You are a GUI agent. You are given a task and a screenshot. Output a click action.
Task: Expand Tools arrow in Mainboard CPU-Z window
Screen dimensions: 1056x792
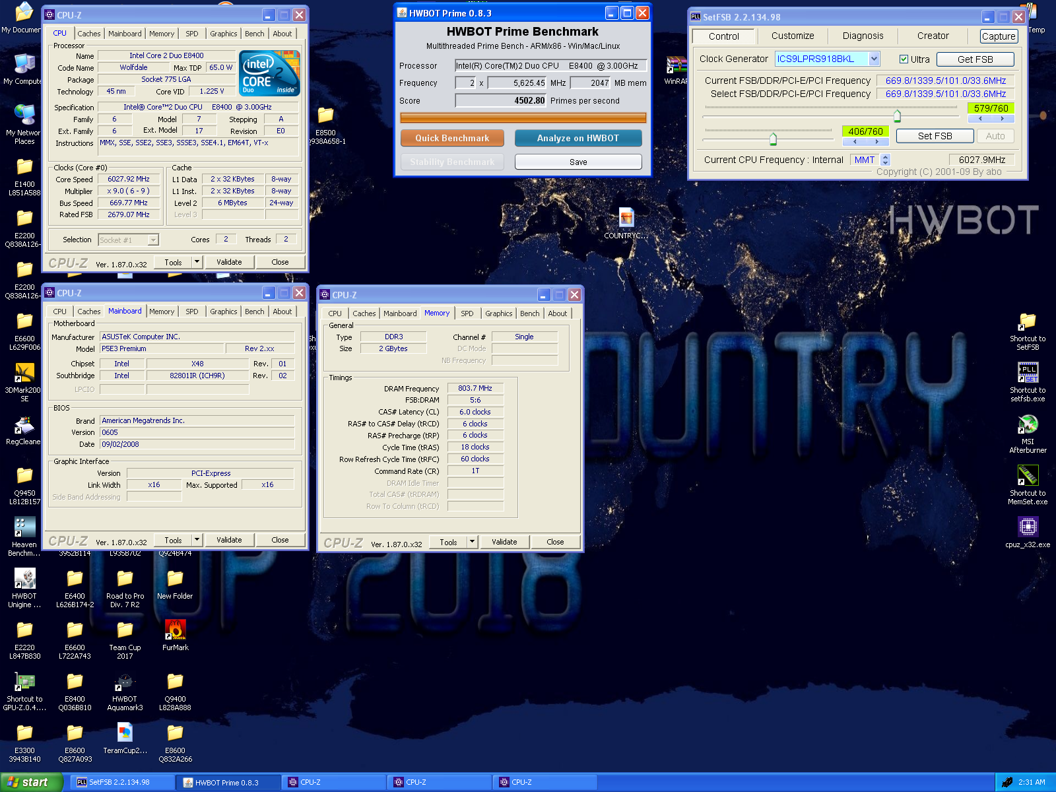pos(197,540)
